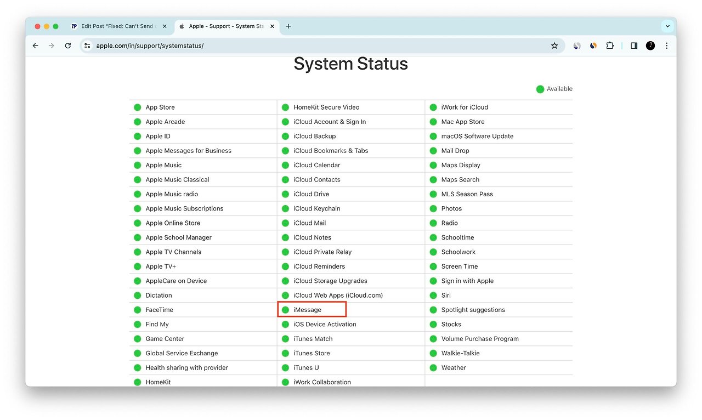Open a new tab with plus button
The height and width of the screenshot is (420, 702).
pos(288,26)
